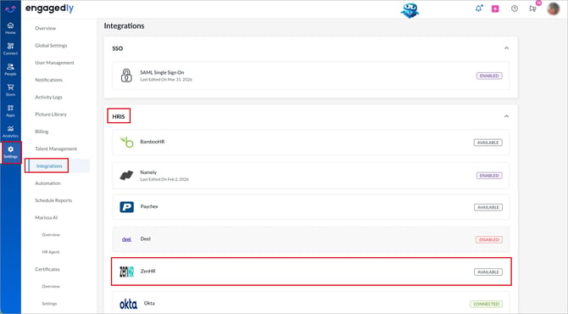The width and height of the screenshot is (568, 314).
Task: Open the help question mark icon
Action: tap(515, 8)
